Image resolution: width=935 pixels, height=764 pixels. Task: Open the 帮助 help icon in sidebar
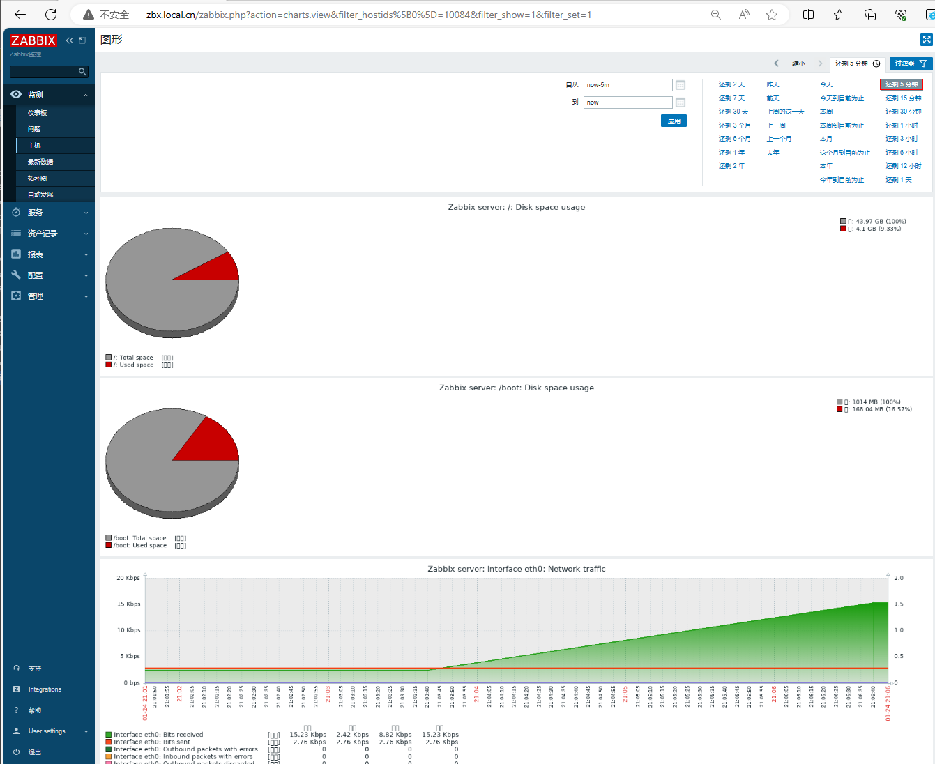[17, 710]
